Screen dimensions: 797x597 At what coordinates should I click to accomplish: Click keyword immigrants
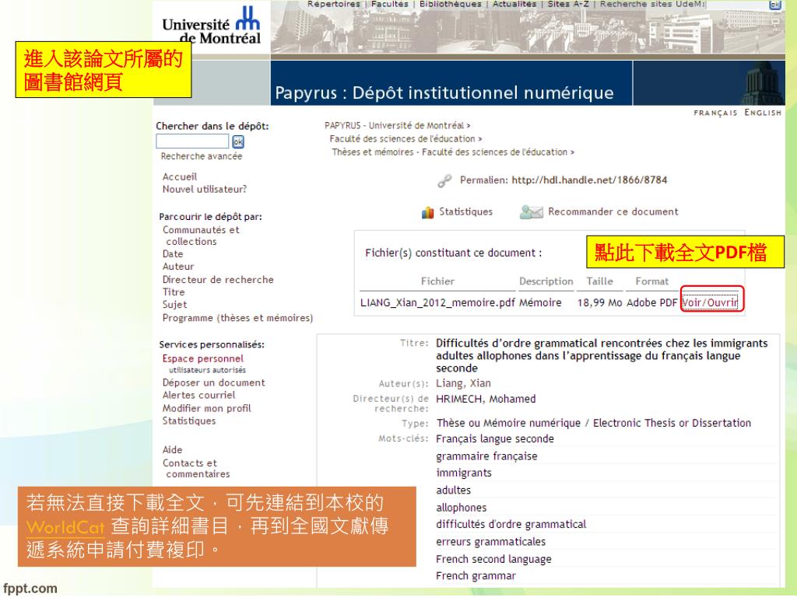(x=464, y=473)
